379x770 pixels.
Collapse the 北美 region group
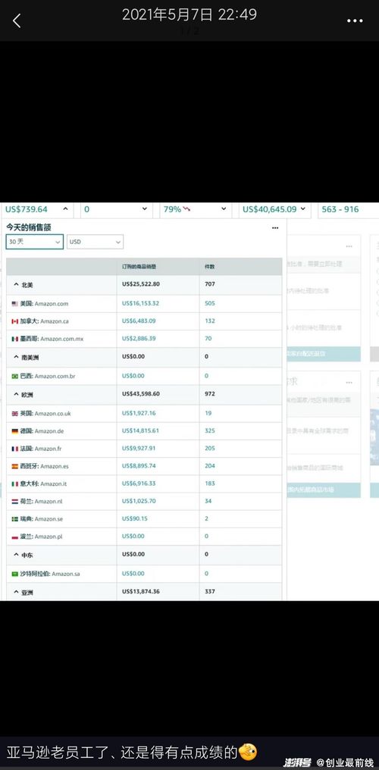click(16, 285)
